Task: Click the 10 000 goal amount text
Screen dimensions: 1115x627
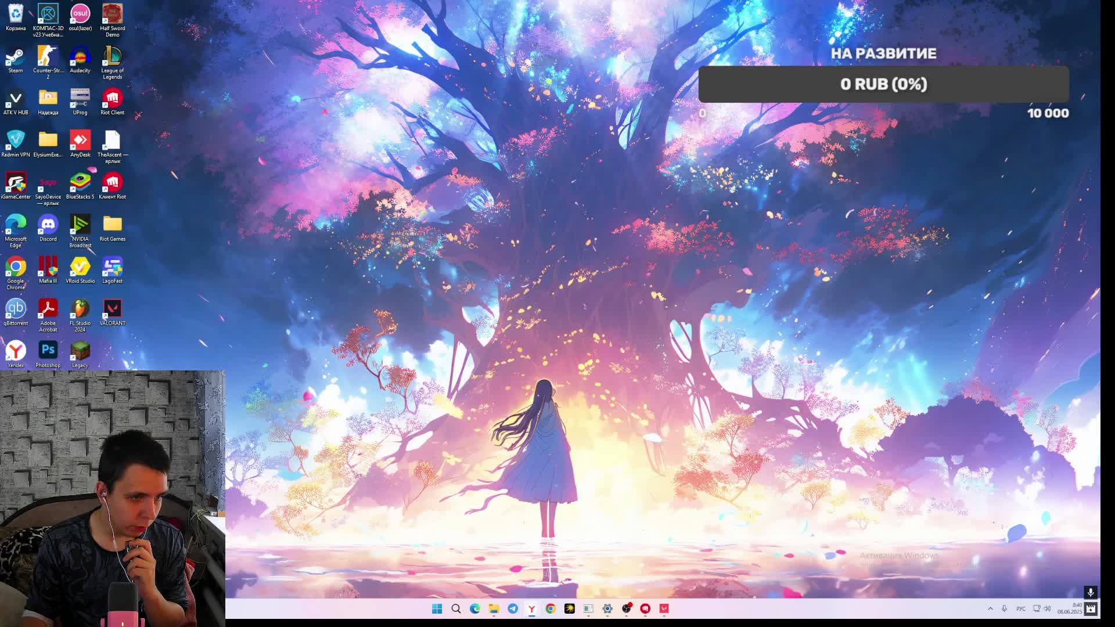Action: 1048,113
